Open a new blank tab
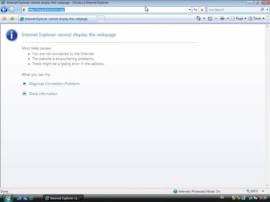270x202 pixels. (x=101, y=19)
